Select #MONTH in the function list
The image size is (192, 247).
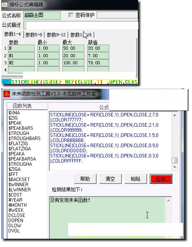click(x=18, y=205)
